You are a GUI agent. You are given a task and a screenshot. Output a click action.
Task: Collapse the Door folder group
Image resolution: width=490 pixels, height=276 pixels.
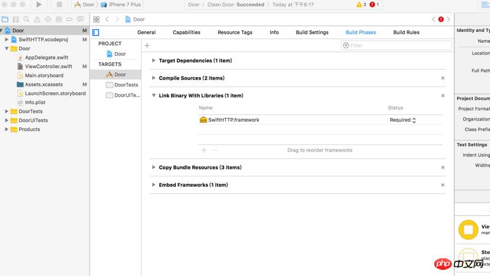[6, 49]
